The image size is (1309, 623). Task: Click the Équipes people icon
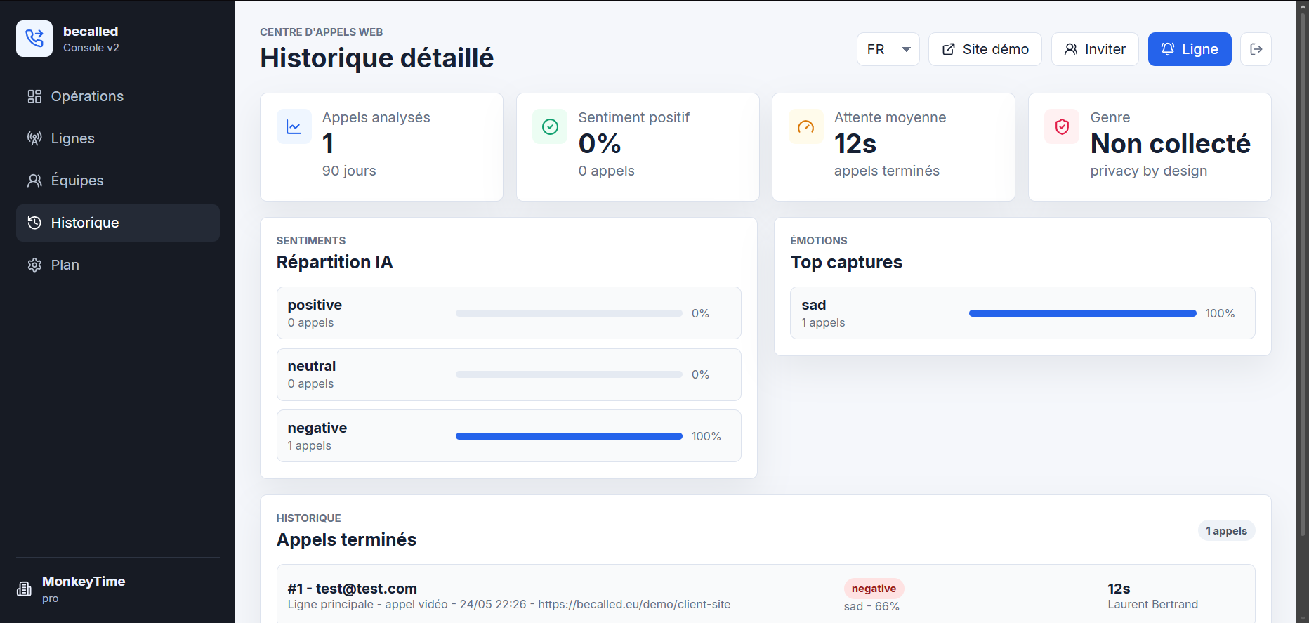34,181
